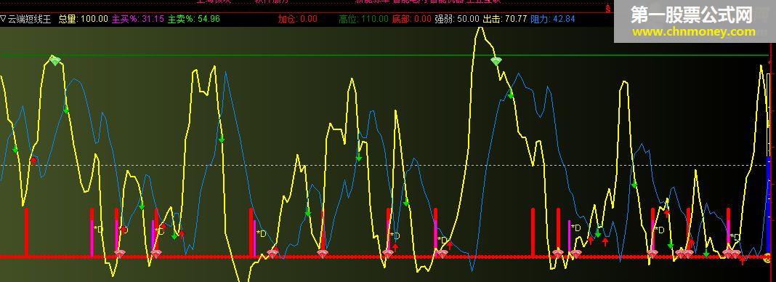Click the 高位: 110.00 readout

pos(364,20)
